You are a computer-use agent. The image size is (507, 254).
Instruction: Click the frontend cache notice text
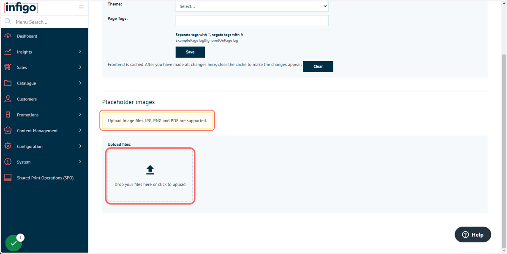[205, 65]
